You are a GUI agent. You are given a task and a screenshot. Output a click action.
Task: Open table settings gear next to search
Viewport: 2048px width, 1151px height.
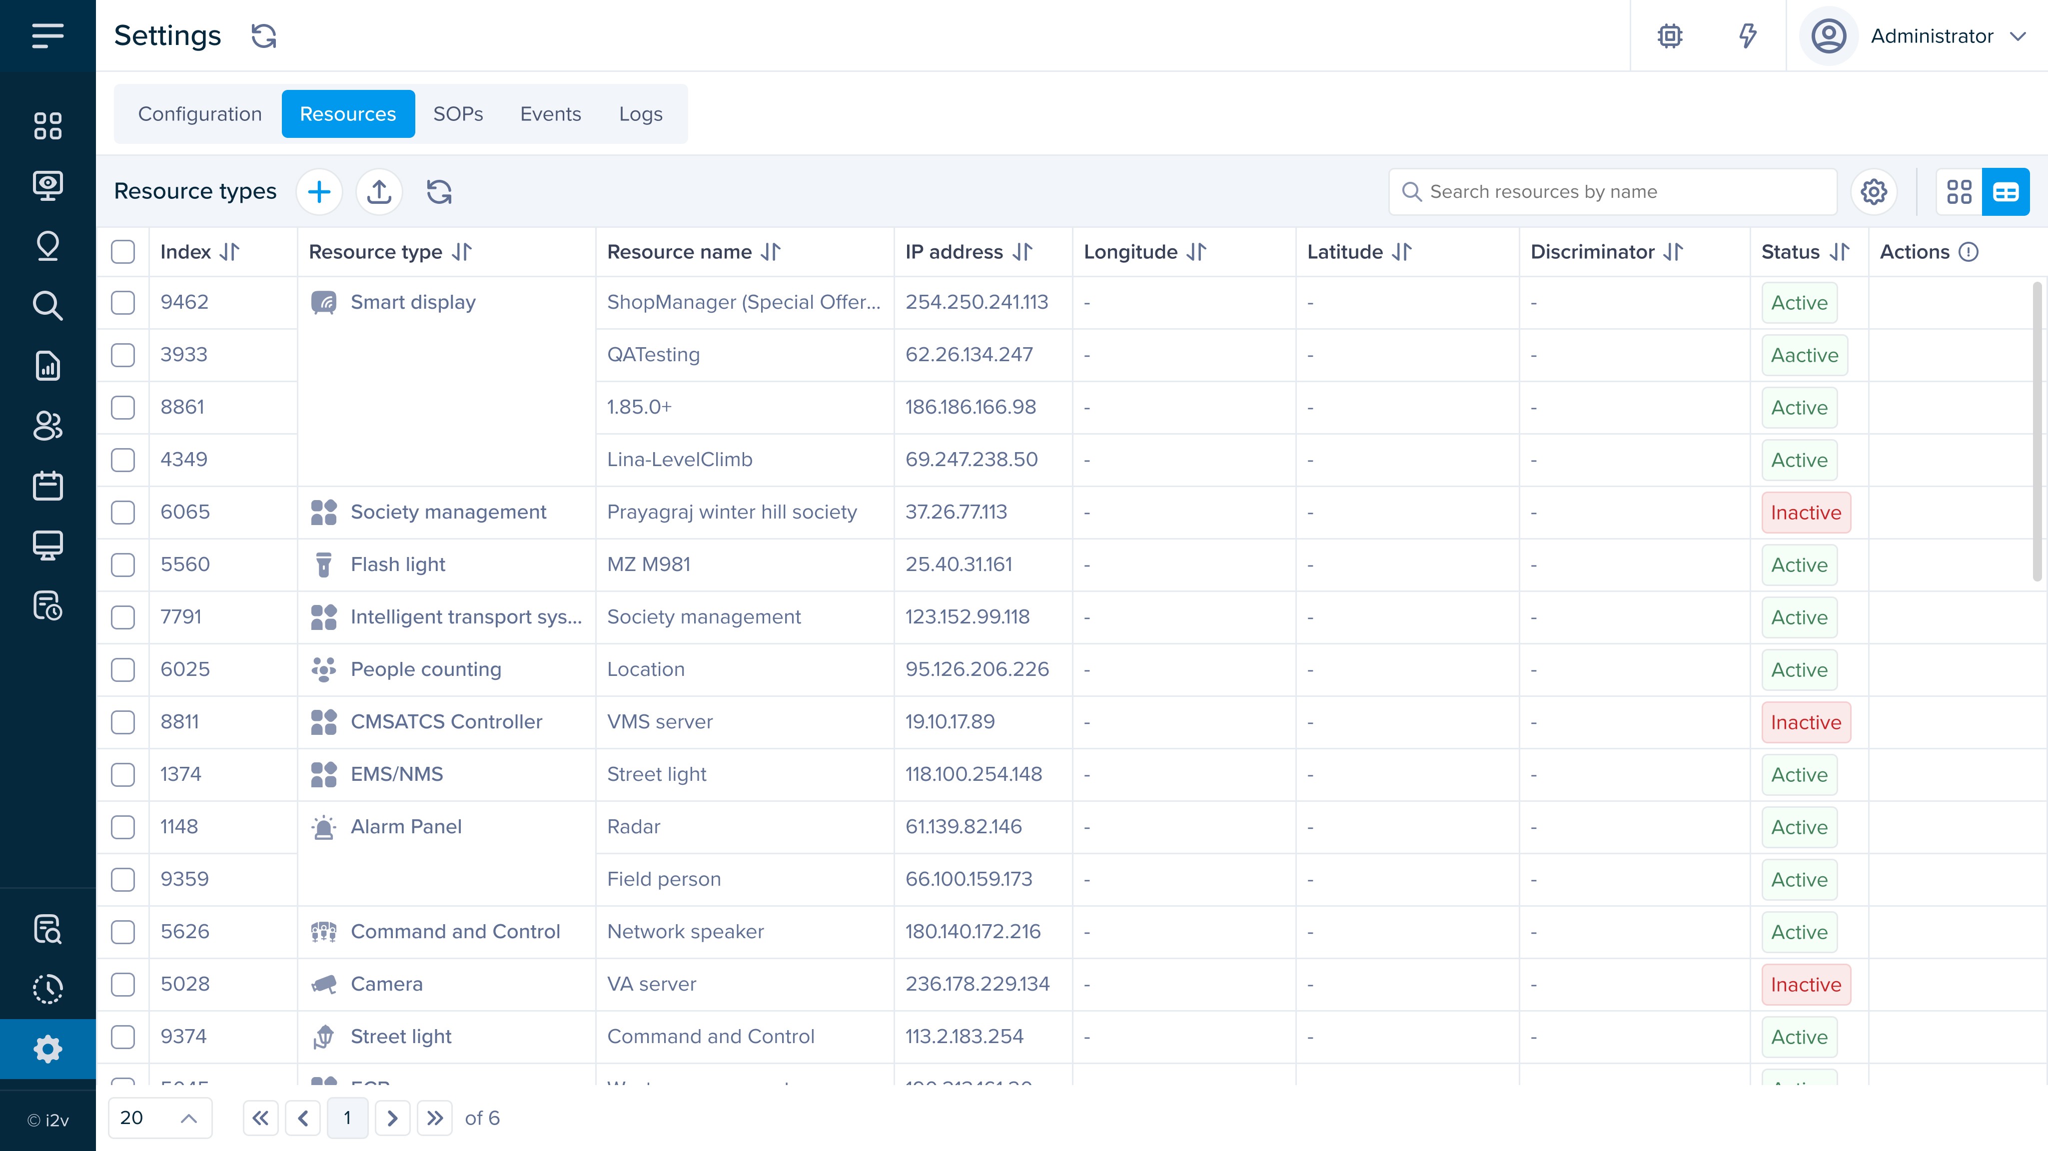point(1874,191)
